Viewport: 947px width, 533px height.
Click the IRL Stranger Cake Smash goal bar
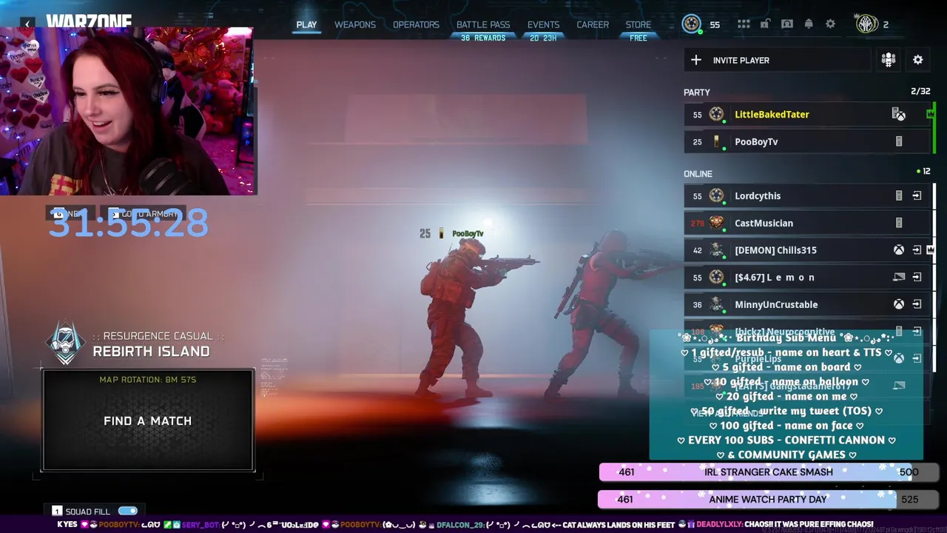768,472
